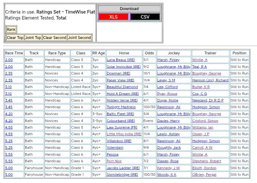This screenshot has height=183, width=257.
Task: View trainer Elliott, Gordon page
Action: click(204, 168)
